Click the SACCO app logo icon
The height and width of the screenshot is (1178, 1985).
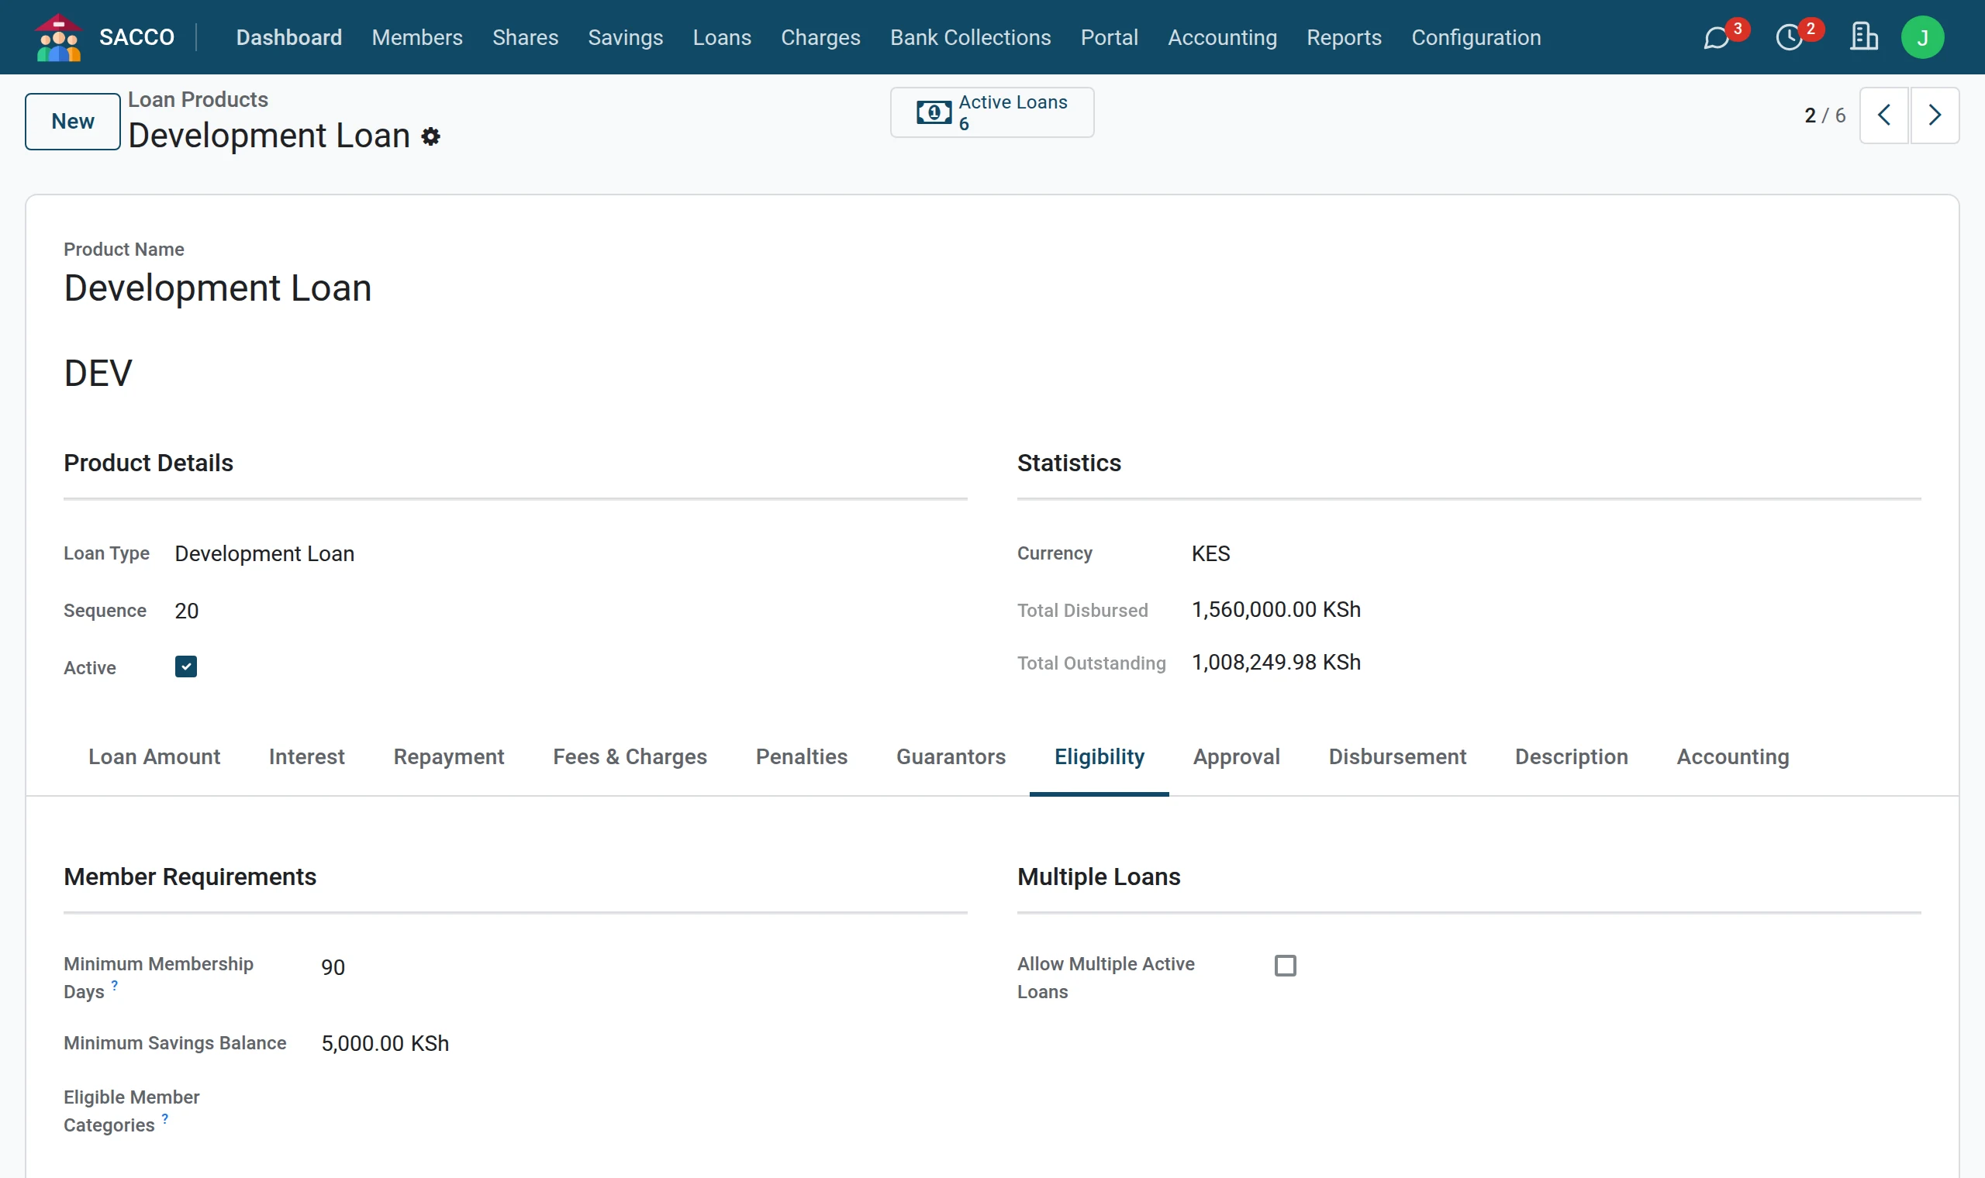point(58,37)
